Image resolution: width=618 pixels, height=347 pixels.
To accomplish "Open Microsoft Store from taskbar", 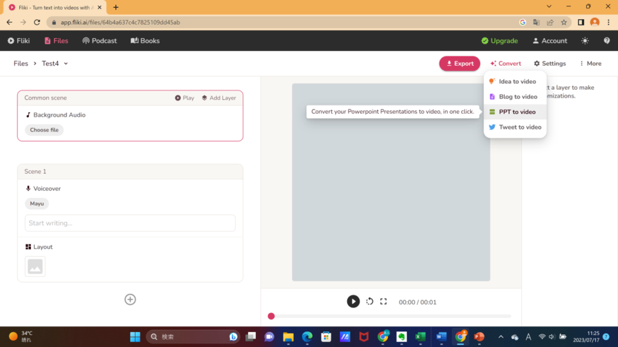I will pyautogui.click(x=326, y=337).
